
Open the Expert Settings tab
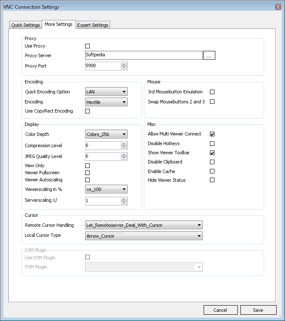click(x=93, y=25)
